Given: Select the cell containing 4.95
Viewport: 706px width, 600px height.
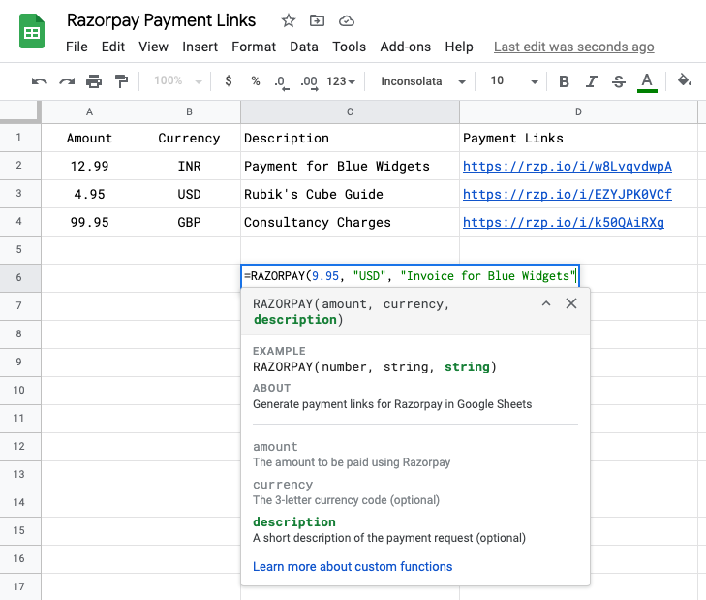Looking at the screenshot, I should tap(90, 194).
